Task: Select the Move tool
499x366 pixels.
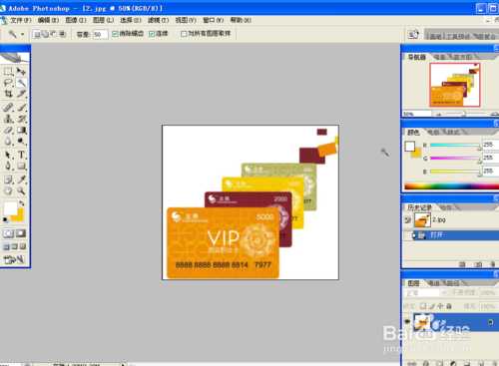Action: (x=21, y=72)
